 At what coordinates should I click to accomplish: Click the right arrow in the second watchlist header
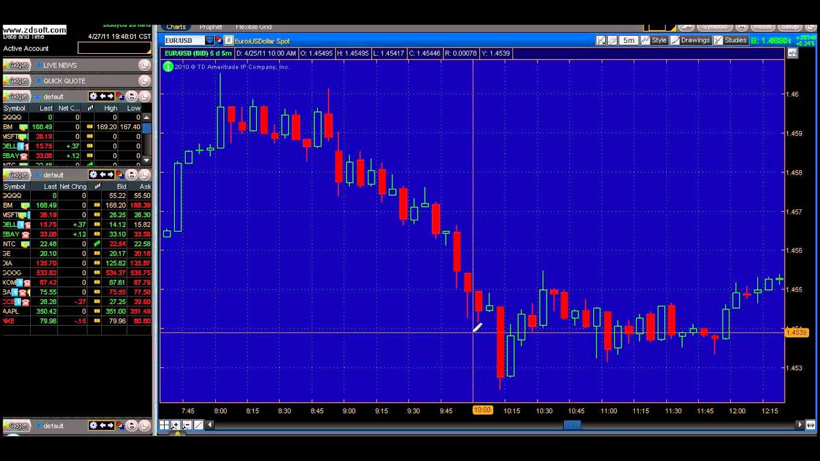[110, 175]
